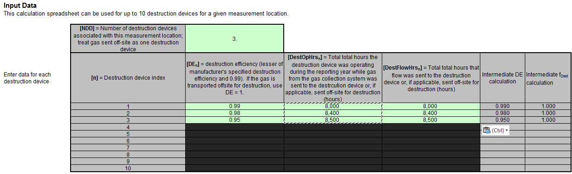
Task: Select DestFlowHrs cell showing 8,400
Action: [431, 113]
